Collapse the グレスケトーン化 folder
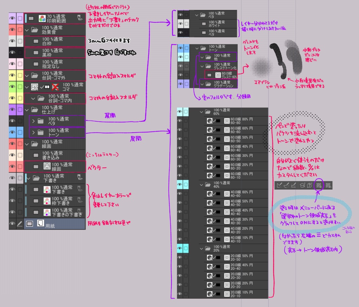The height and width of the screenshot is (307, 359). coord(202,66)
